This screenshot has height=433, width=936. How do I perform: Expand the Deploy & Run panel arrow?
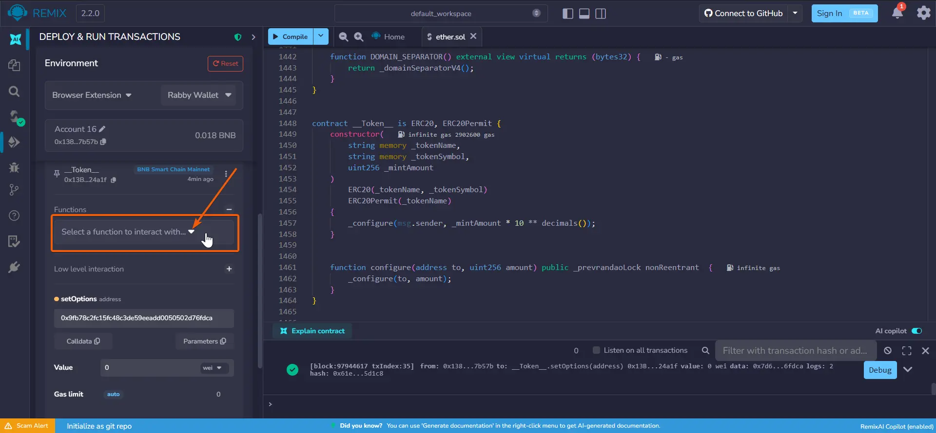(x=253, y=37)
